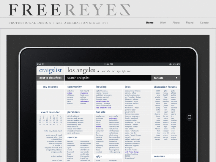Open the my account link
This screenshot has width=216, height=162.
[x=51, y=87]
